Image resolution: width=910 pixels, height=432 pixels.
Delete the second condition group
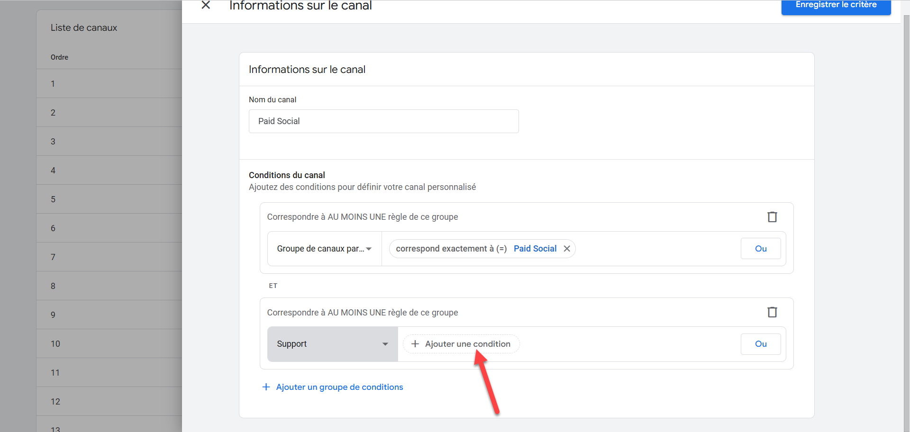(772, 312)
